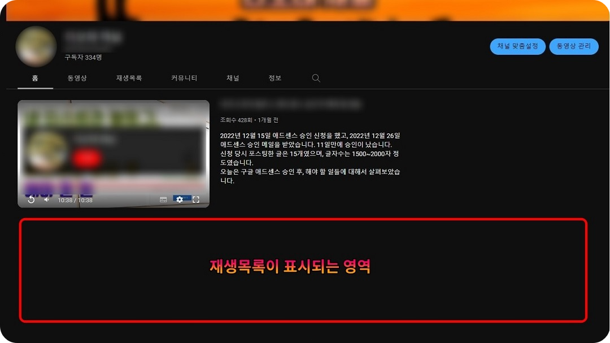Open video settings gear icon
The image size is (610, 343).
pos(180,199)
